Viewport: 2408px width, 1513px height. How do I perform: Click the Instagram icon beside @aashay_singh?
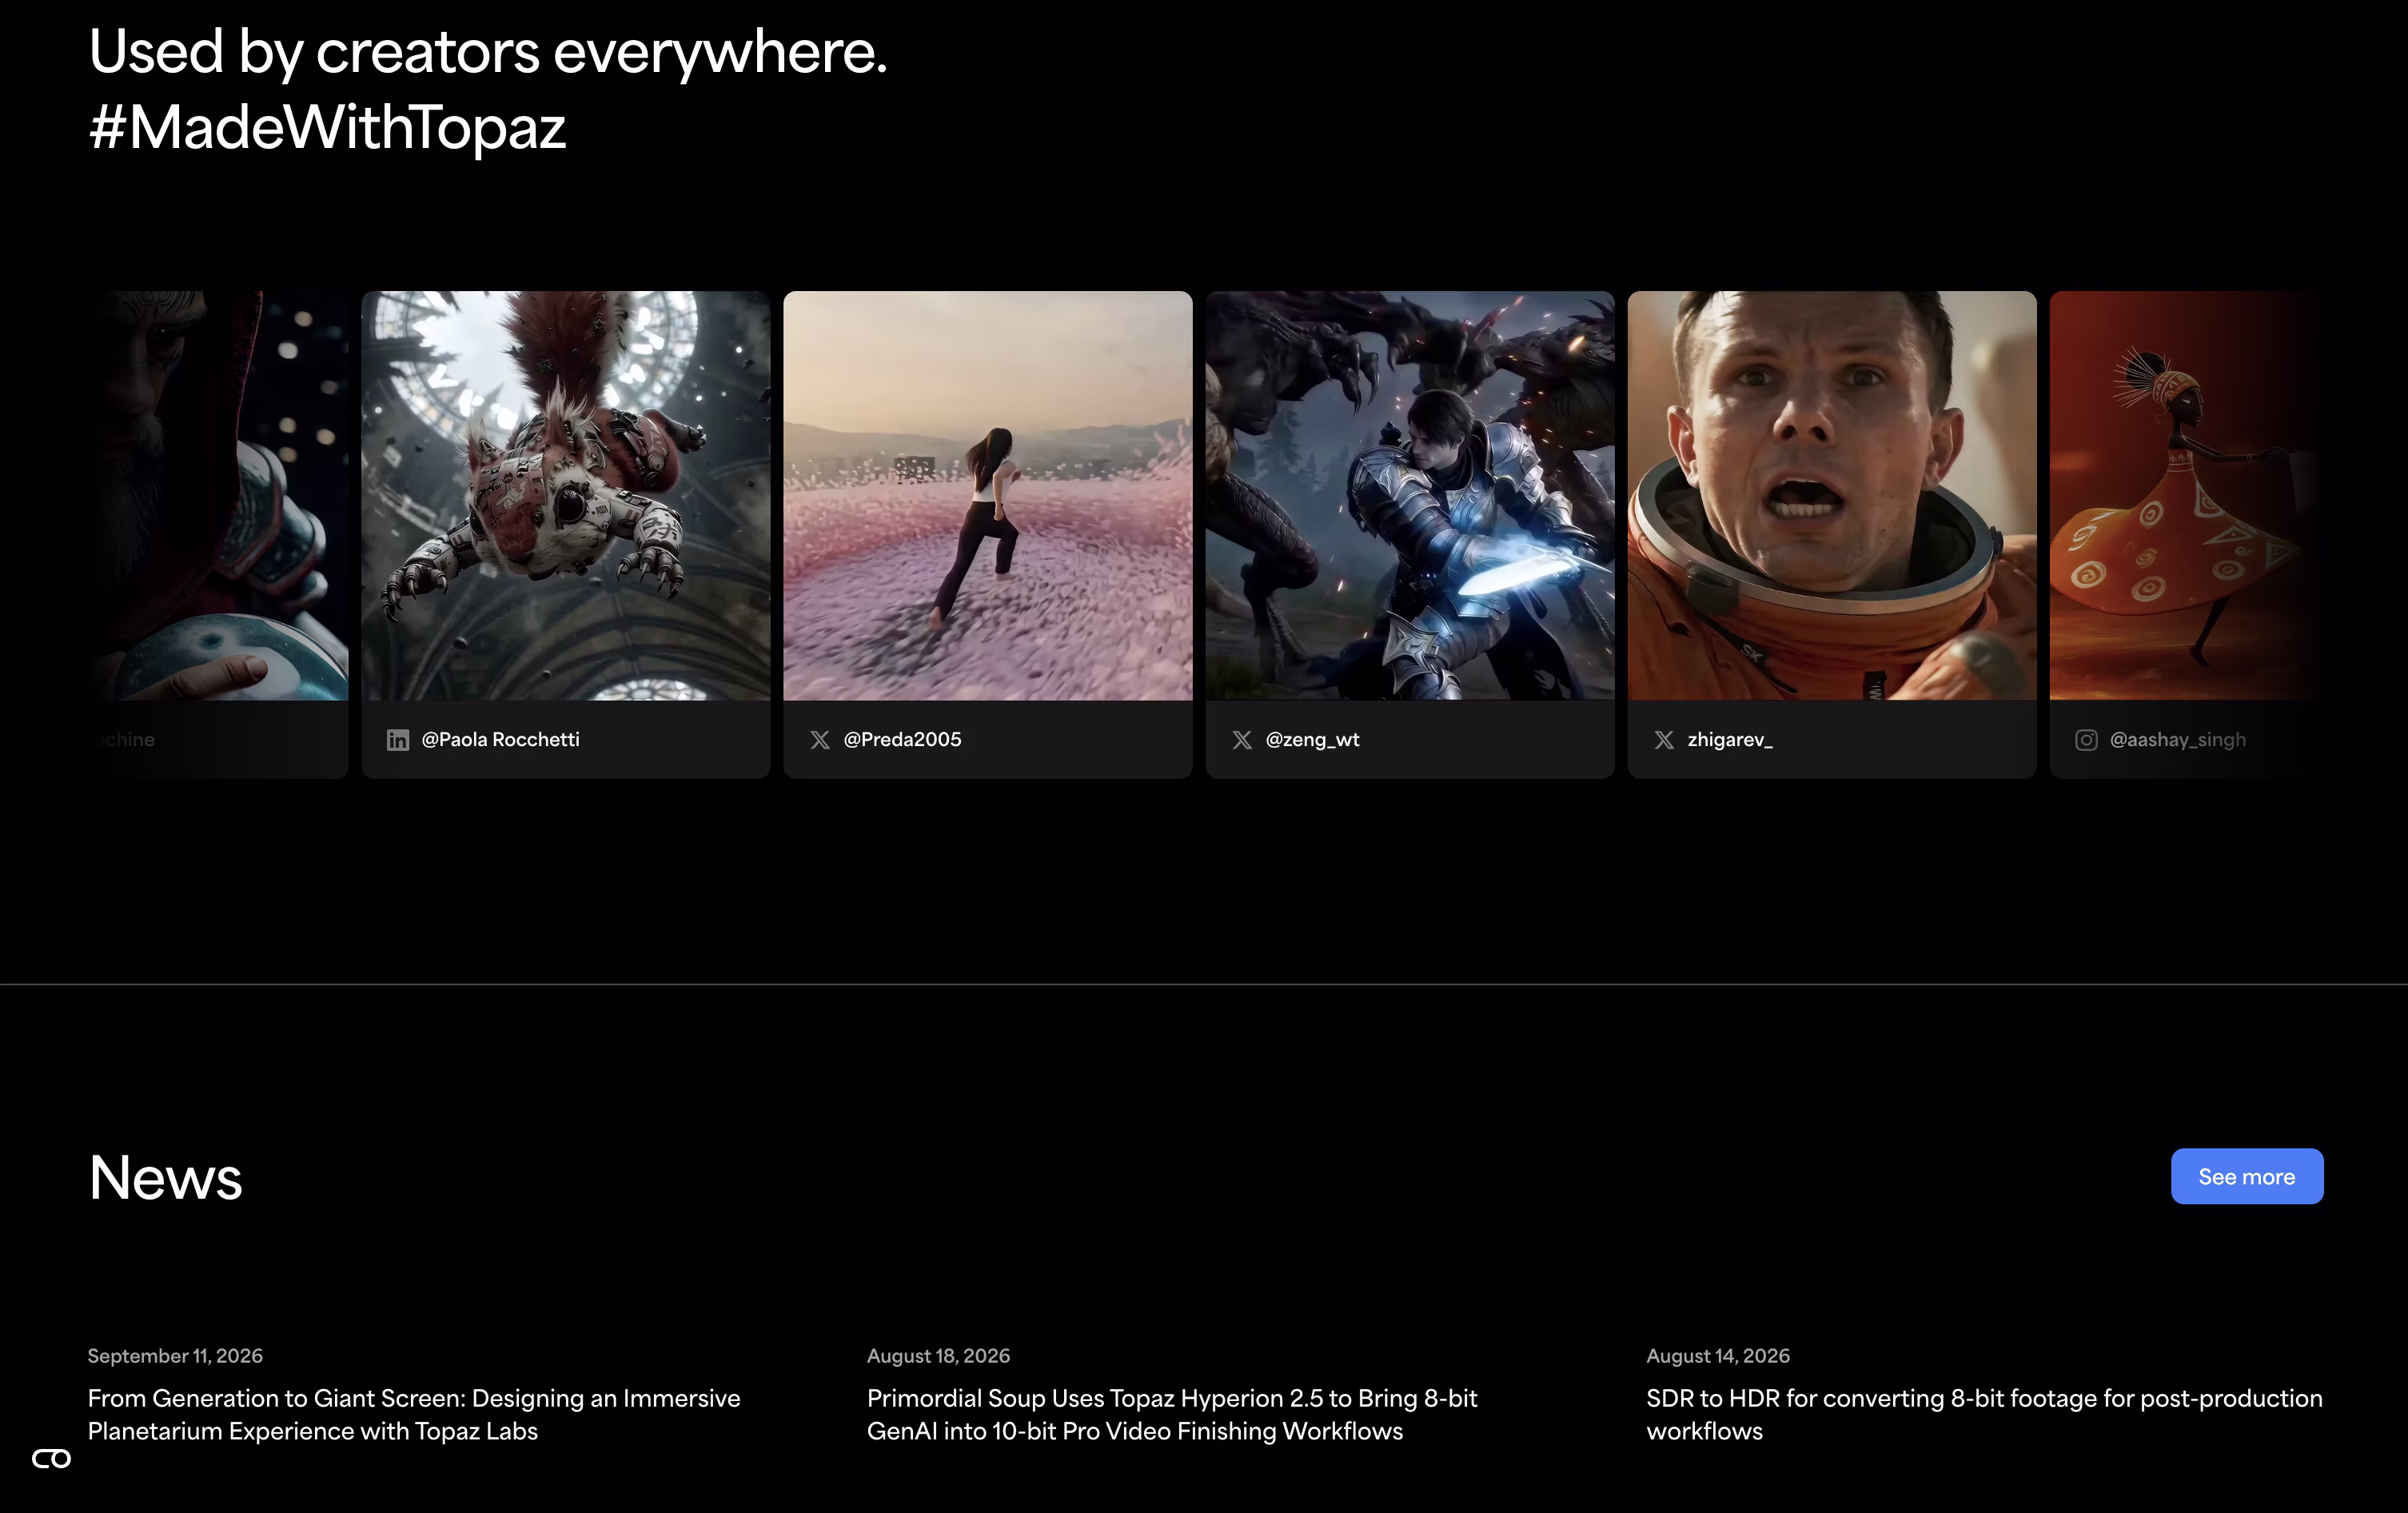(2086, 740)
